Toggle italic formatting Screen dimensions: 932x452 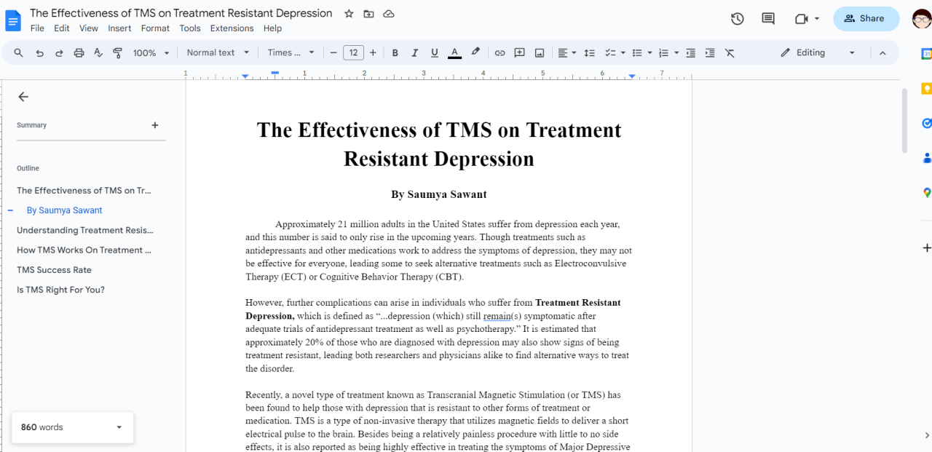415,53
